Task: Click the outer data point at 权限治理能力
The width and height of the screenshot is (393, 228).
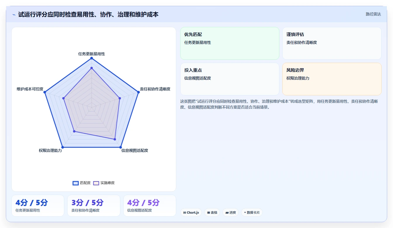Action: click(63, 147)
